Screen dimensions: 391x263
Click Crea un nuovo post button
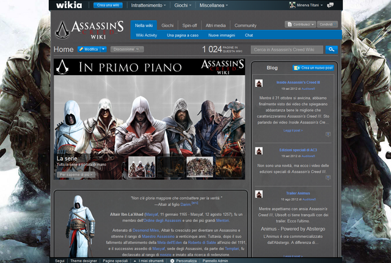click(313, 68)
